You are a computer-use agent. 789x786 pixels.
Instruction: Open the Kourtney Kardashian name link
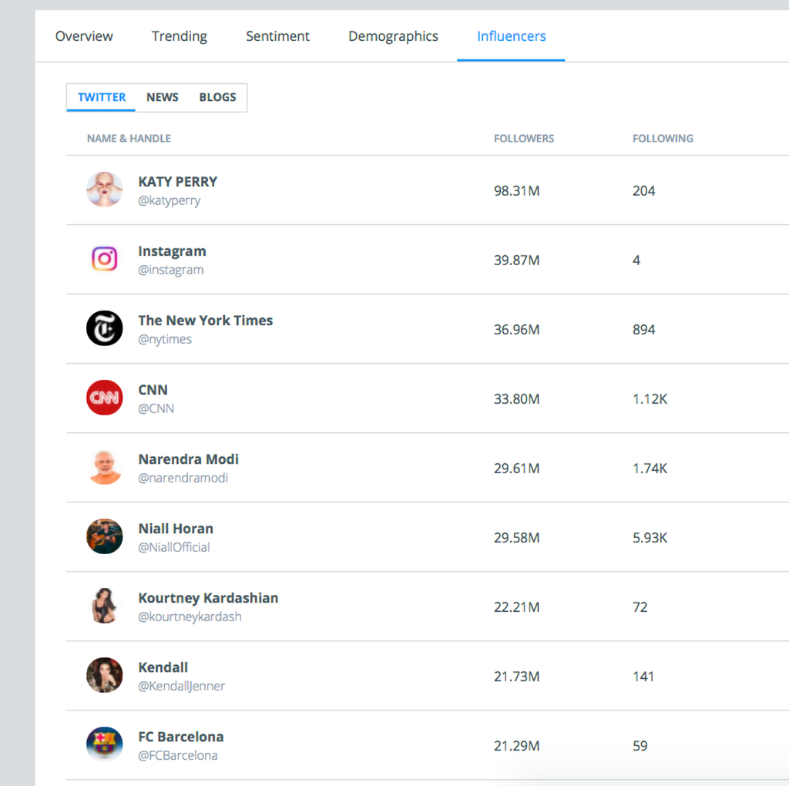coord(208,598)
